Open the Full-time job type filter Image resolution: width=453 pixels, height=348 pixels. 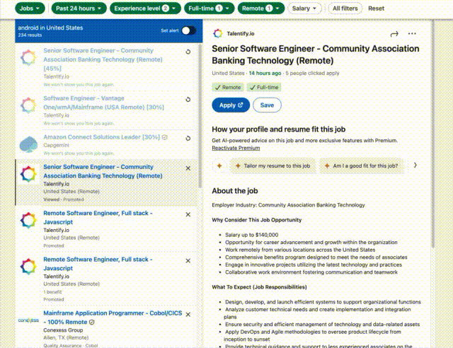[209, 8]
